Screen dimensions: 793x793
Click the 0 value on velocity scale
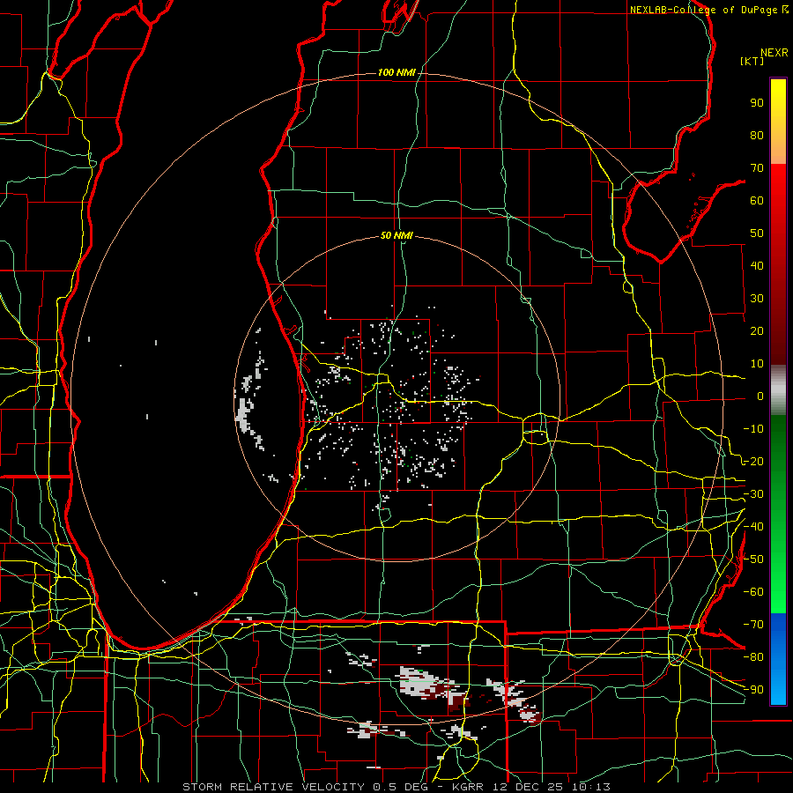click(x=760, y=396)
